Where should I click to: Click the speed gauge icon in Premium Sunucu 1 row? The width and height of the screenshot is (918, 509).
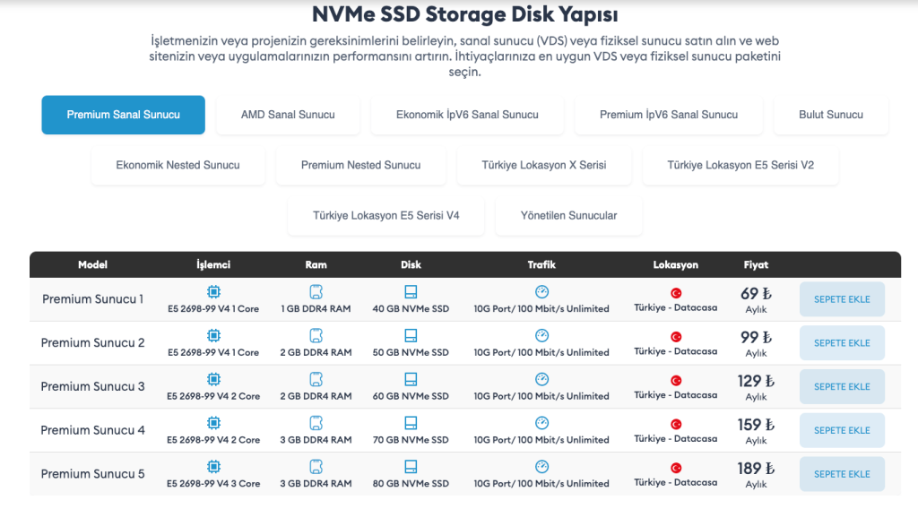[542, 291]
